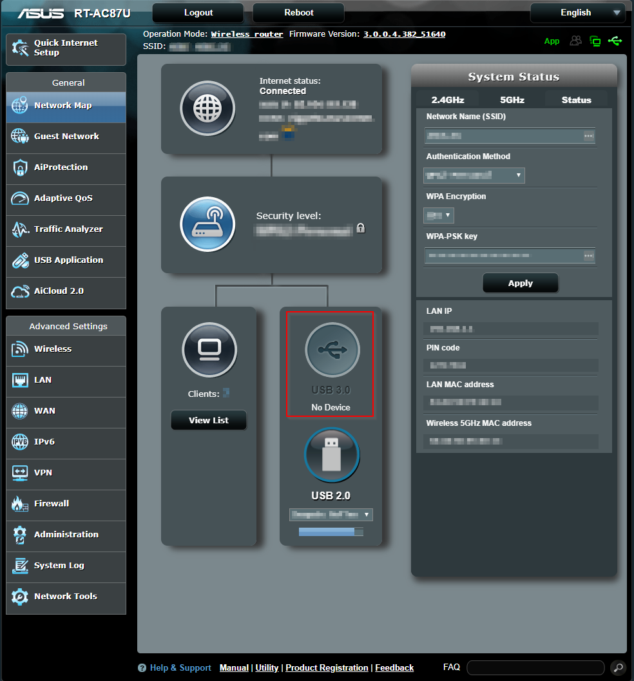The height and width of the screenshot is (681, 634).
Task: Click the WPA-PSK key field
Action: 510,256
